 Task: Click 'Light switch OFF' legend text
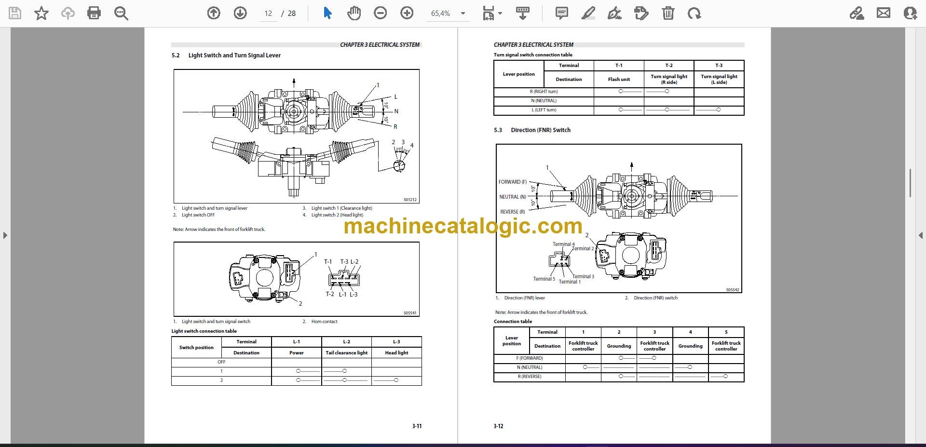click(198, 215)
